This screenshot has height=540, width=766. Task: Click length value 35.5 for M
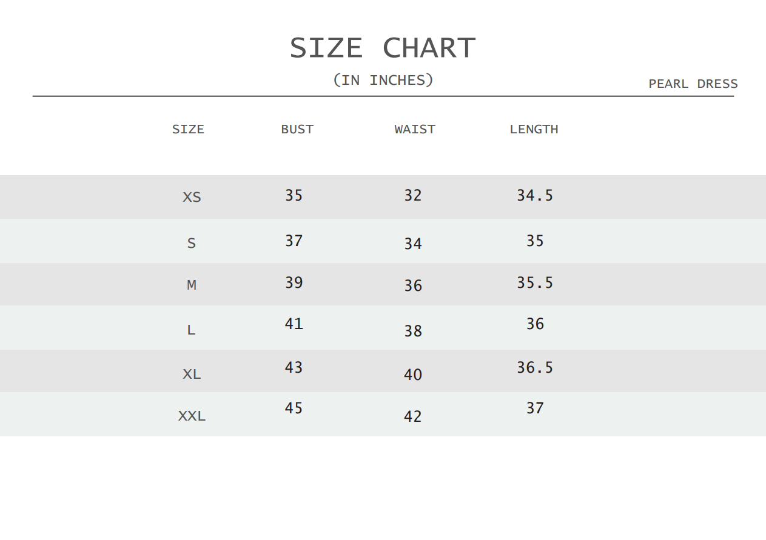[x=535, y=283]
